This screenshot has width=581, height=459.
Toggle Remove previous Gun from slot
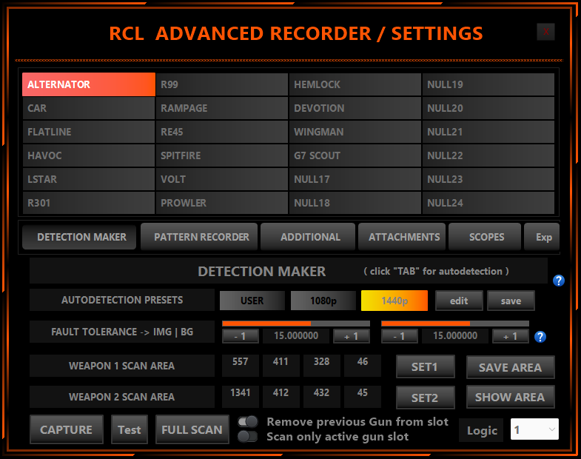(x=248, y=421)
